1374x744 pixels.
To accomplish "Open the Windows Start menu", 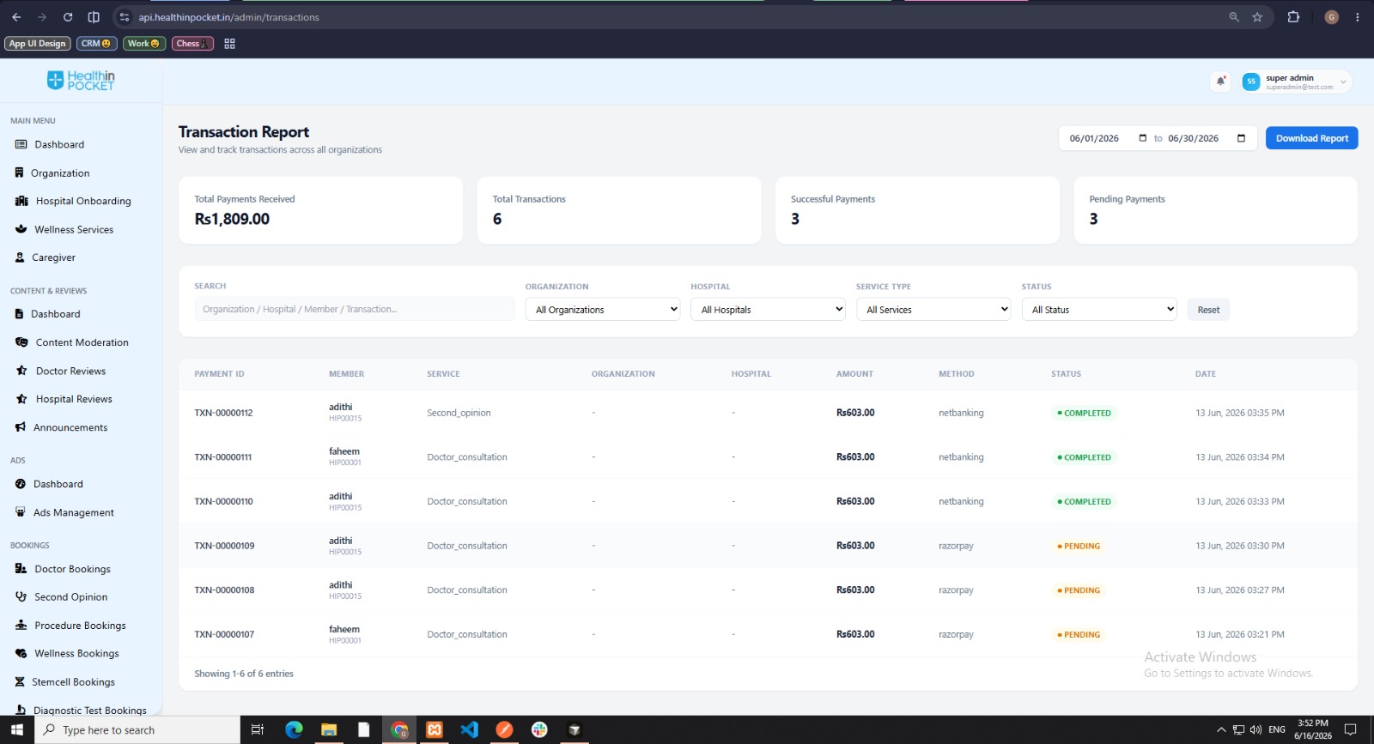I will pos(16,729).
